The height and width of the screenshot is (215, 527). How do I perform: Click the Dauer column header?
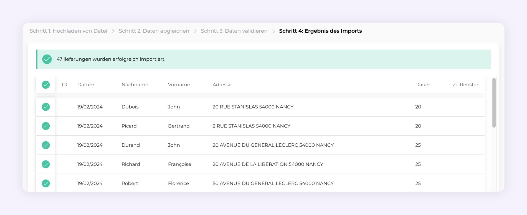click(422, 85)
